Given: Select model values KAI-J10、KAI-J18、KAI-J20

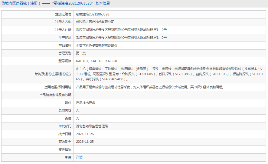Looking at the screenshot, I should tap(96, 61).
